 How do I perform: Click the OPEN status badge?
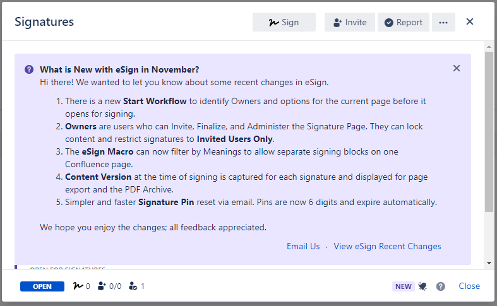42,286
